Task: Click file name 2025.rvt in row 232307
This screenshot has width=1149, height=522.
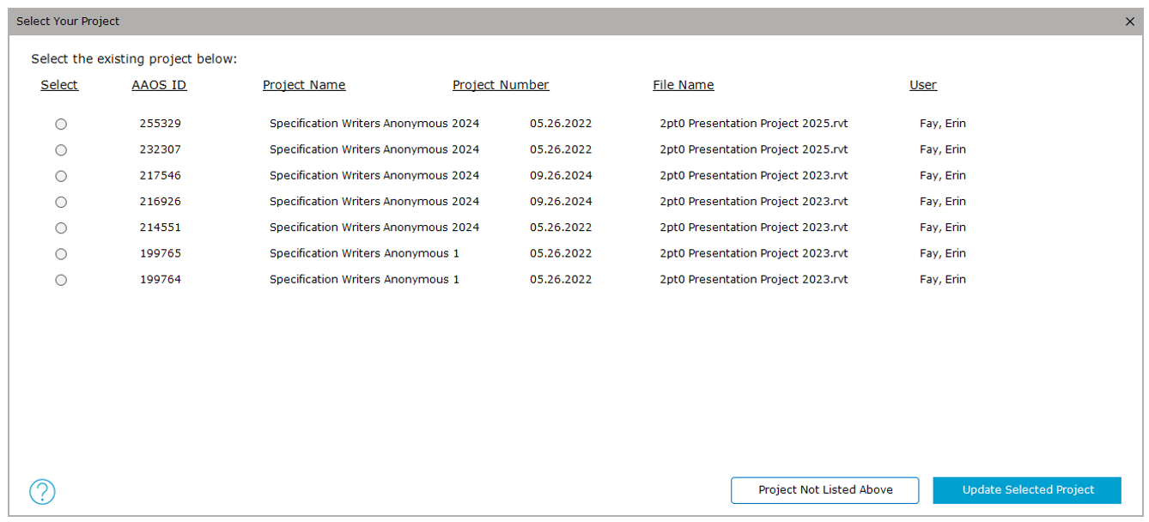Action: tap(754, 149)
